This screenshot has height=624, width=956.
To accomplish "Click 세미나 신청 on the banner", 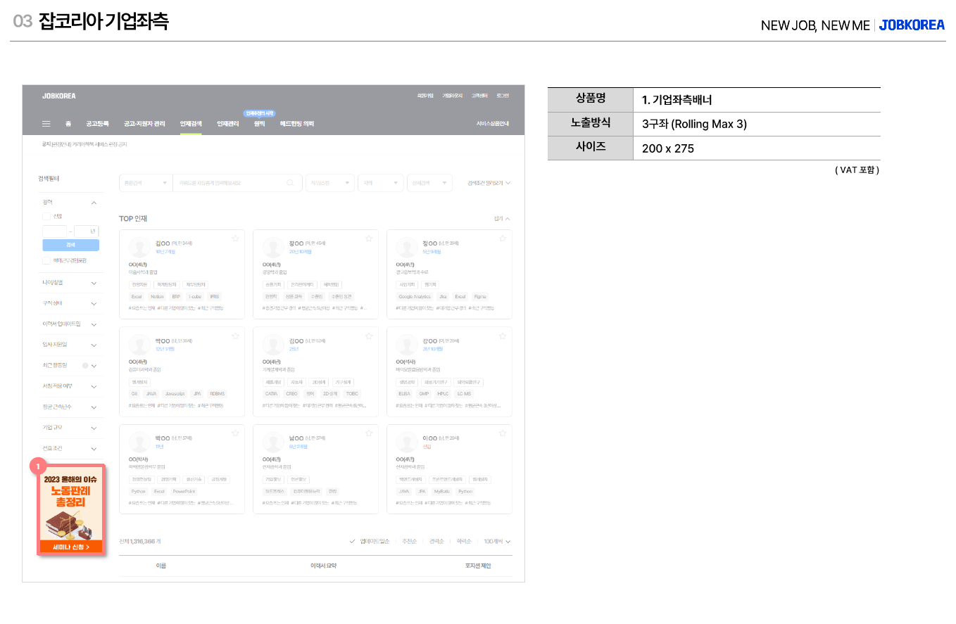I will point(71,547).
